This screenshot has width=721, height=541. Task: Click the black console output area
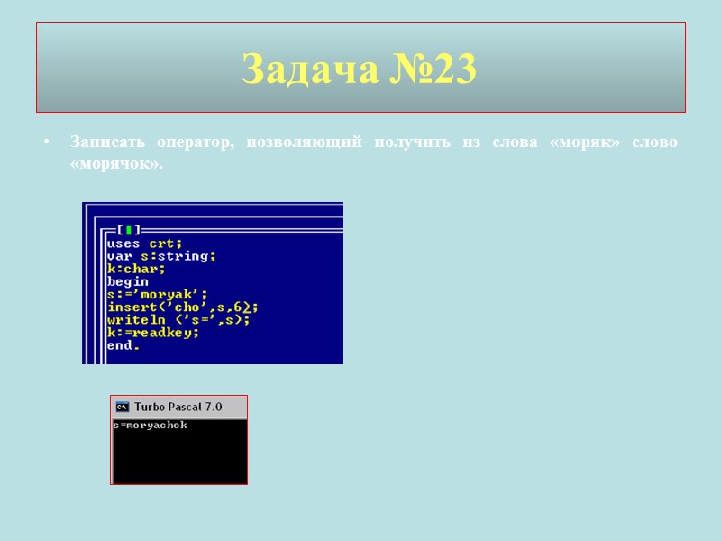click(179, 451)
